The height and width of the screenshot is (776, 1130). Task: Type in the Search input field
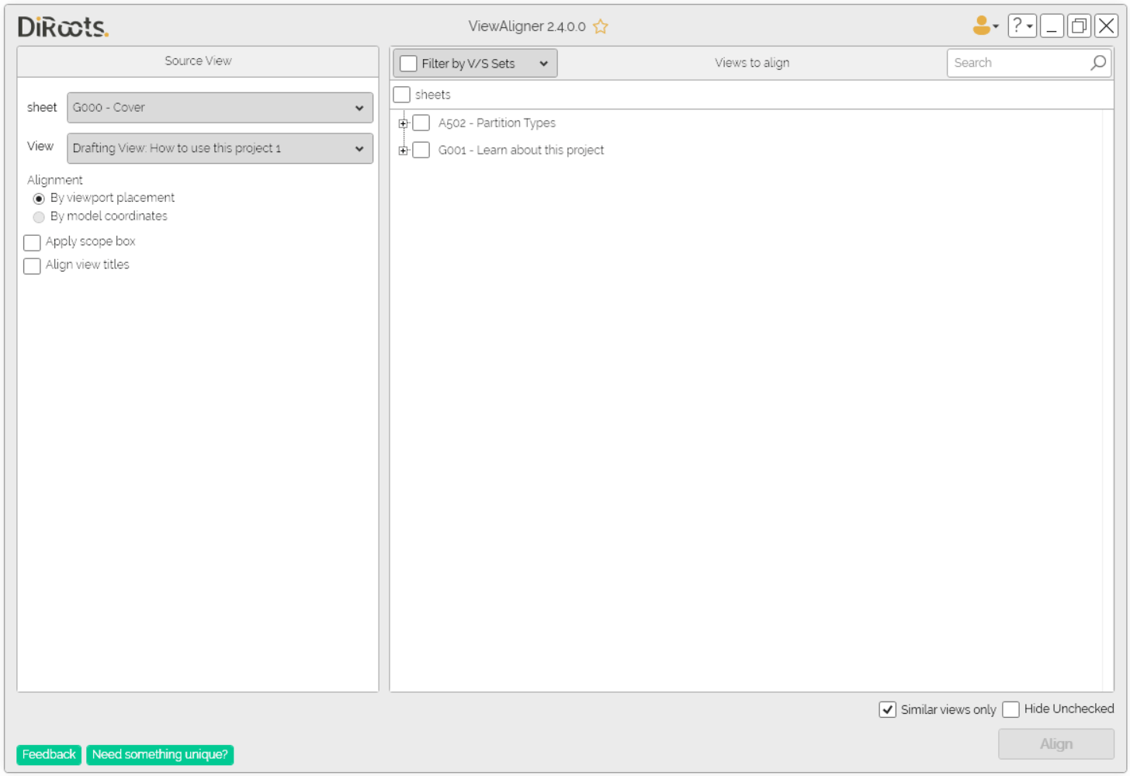point(1017,63)
